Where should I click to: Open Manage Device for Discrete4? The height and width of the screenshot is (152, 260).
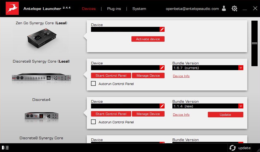(x=148, y=114)
